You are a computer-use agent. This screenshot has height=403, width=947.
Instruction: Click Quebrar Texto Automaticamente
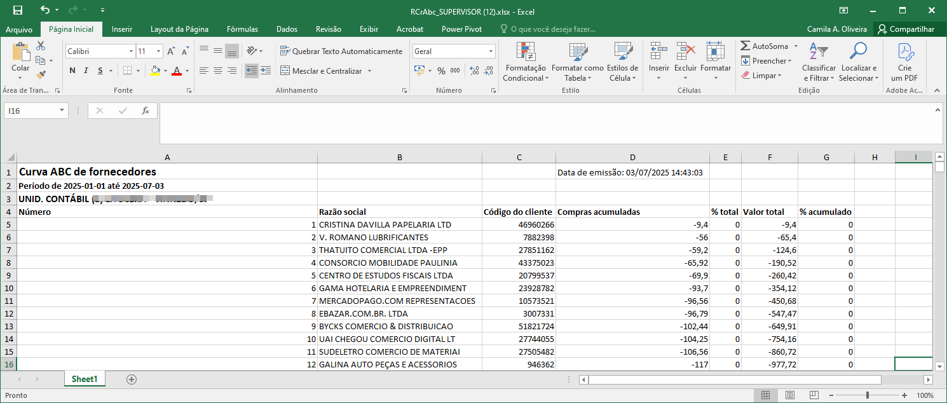click(341, 51)
